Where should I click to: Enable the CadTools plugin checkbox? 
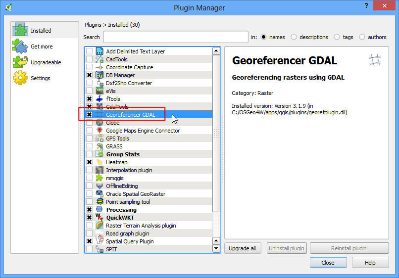[89, 59]
